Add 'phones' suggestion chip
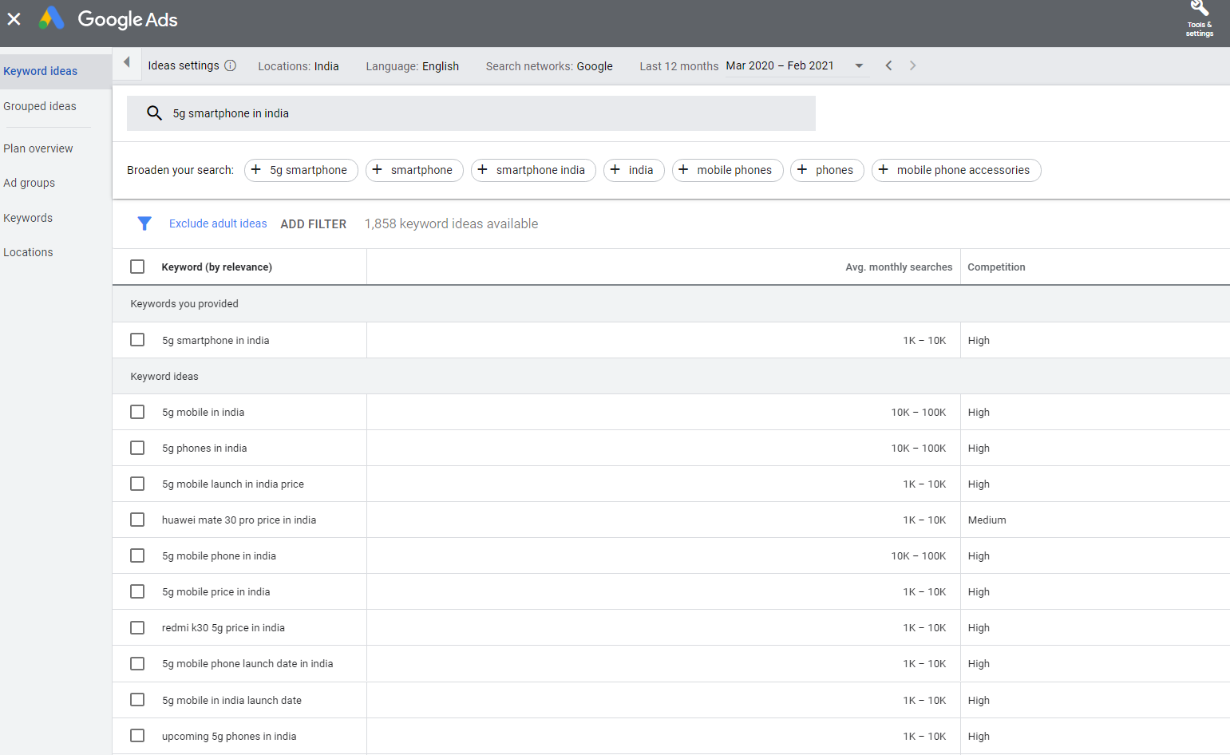 [x=827, y=170]
